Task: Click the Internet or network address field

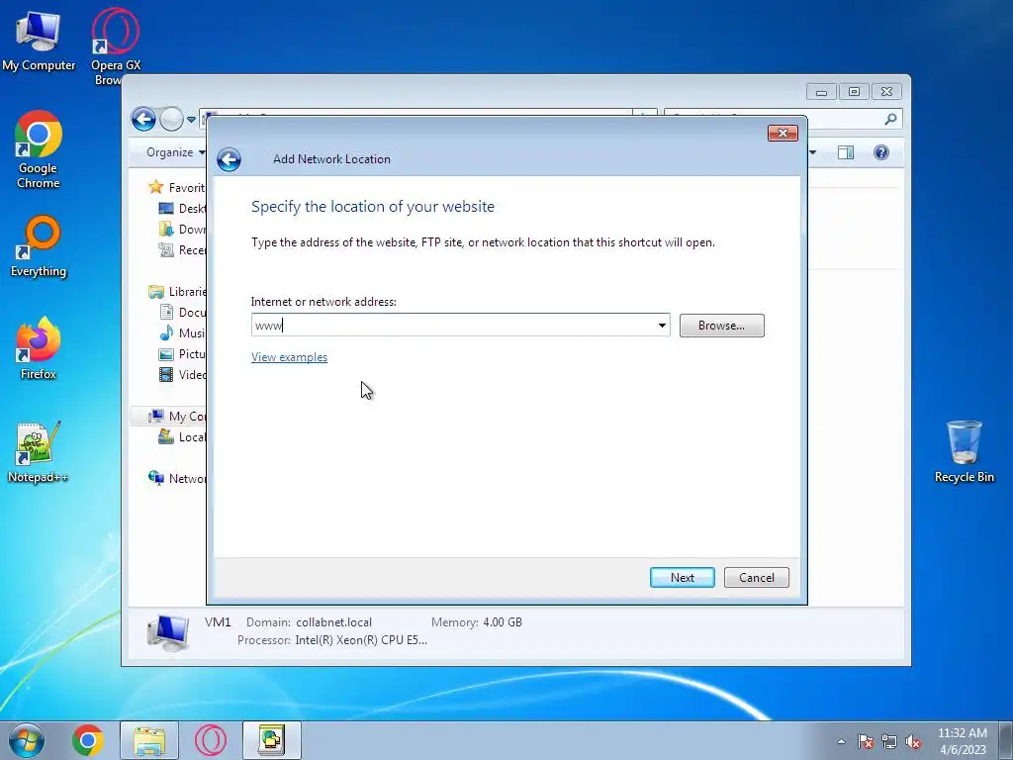Action: tap(453, 325)
